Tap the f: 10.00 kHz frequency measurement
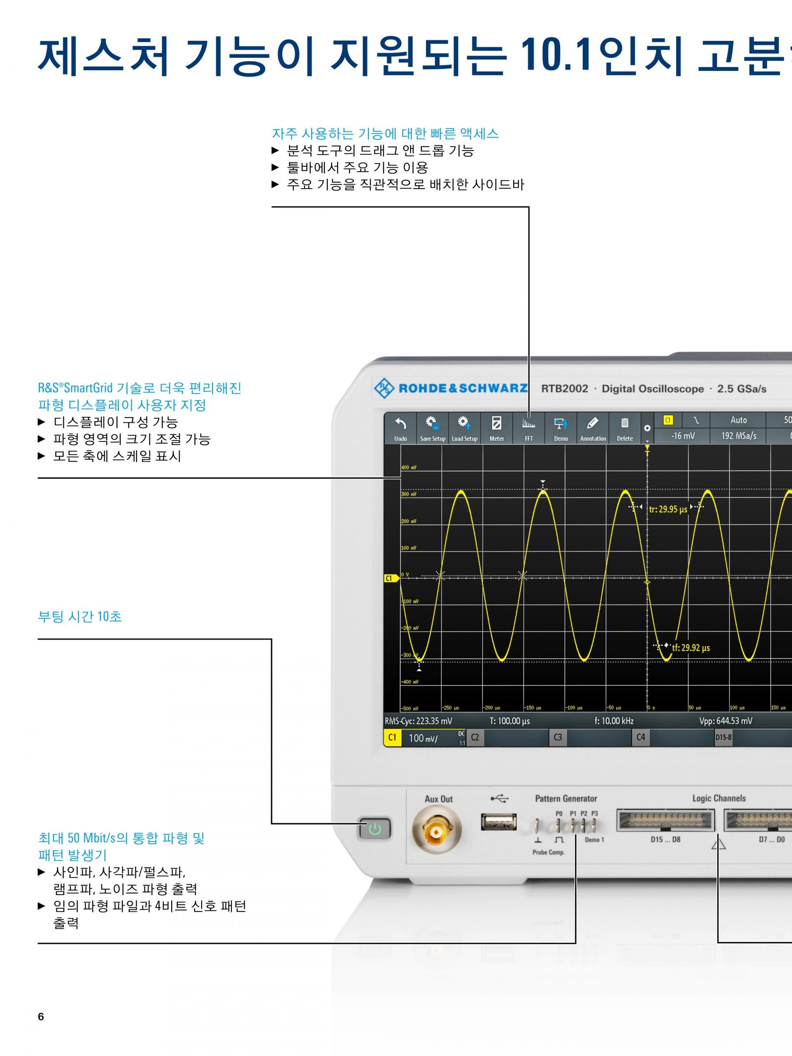 point(614,721)
